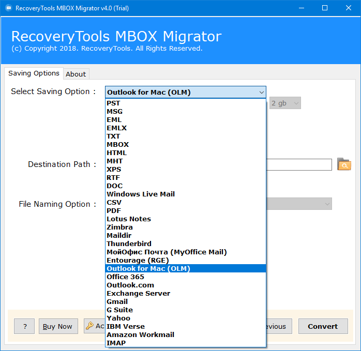This screenshot has height=351, width=361.
Task: Click the Buy Now button
Action: 58,326
